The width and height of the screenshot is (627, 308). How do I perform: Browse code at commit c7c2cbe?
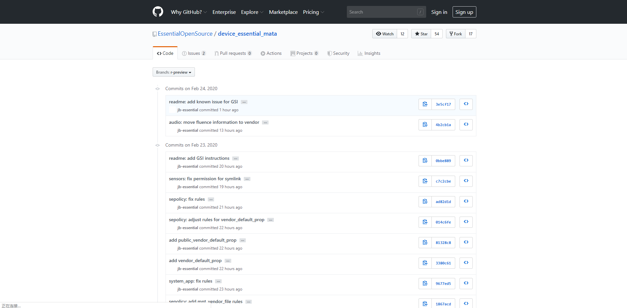(466, 181)
